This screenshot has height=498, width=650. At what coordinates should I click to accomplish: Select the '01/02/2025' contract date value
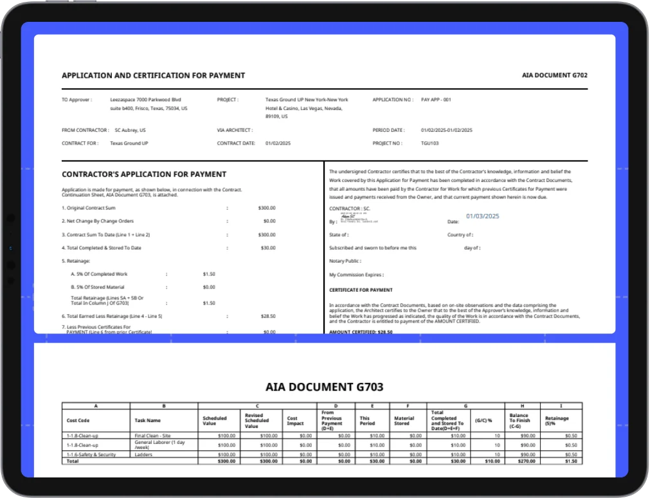point(278,143)
